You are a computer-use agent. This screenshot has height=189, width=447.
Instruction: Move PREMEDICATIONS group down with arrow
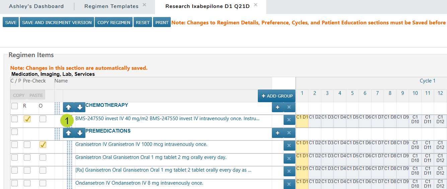(x=80, y=133)
